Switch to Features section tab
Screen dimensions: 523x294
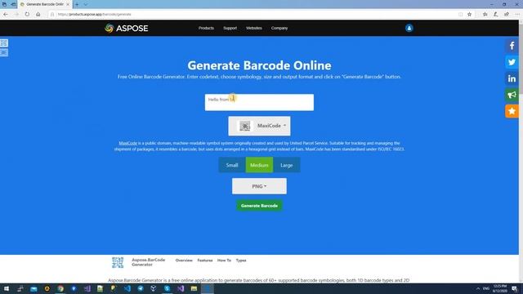point(205,261)
